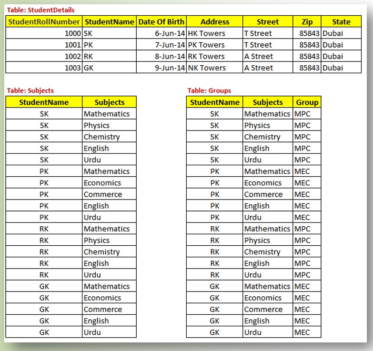Image resolution: width=373 pixels, height=351 pixels.
Task: Click the 8-Jun-14 date cell
Action: [161, 56]
